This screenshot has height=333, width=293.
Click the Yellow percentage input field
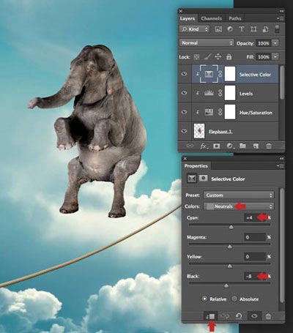[255, 257]
